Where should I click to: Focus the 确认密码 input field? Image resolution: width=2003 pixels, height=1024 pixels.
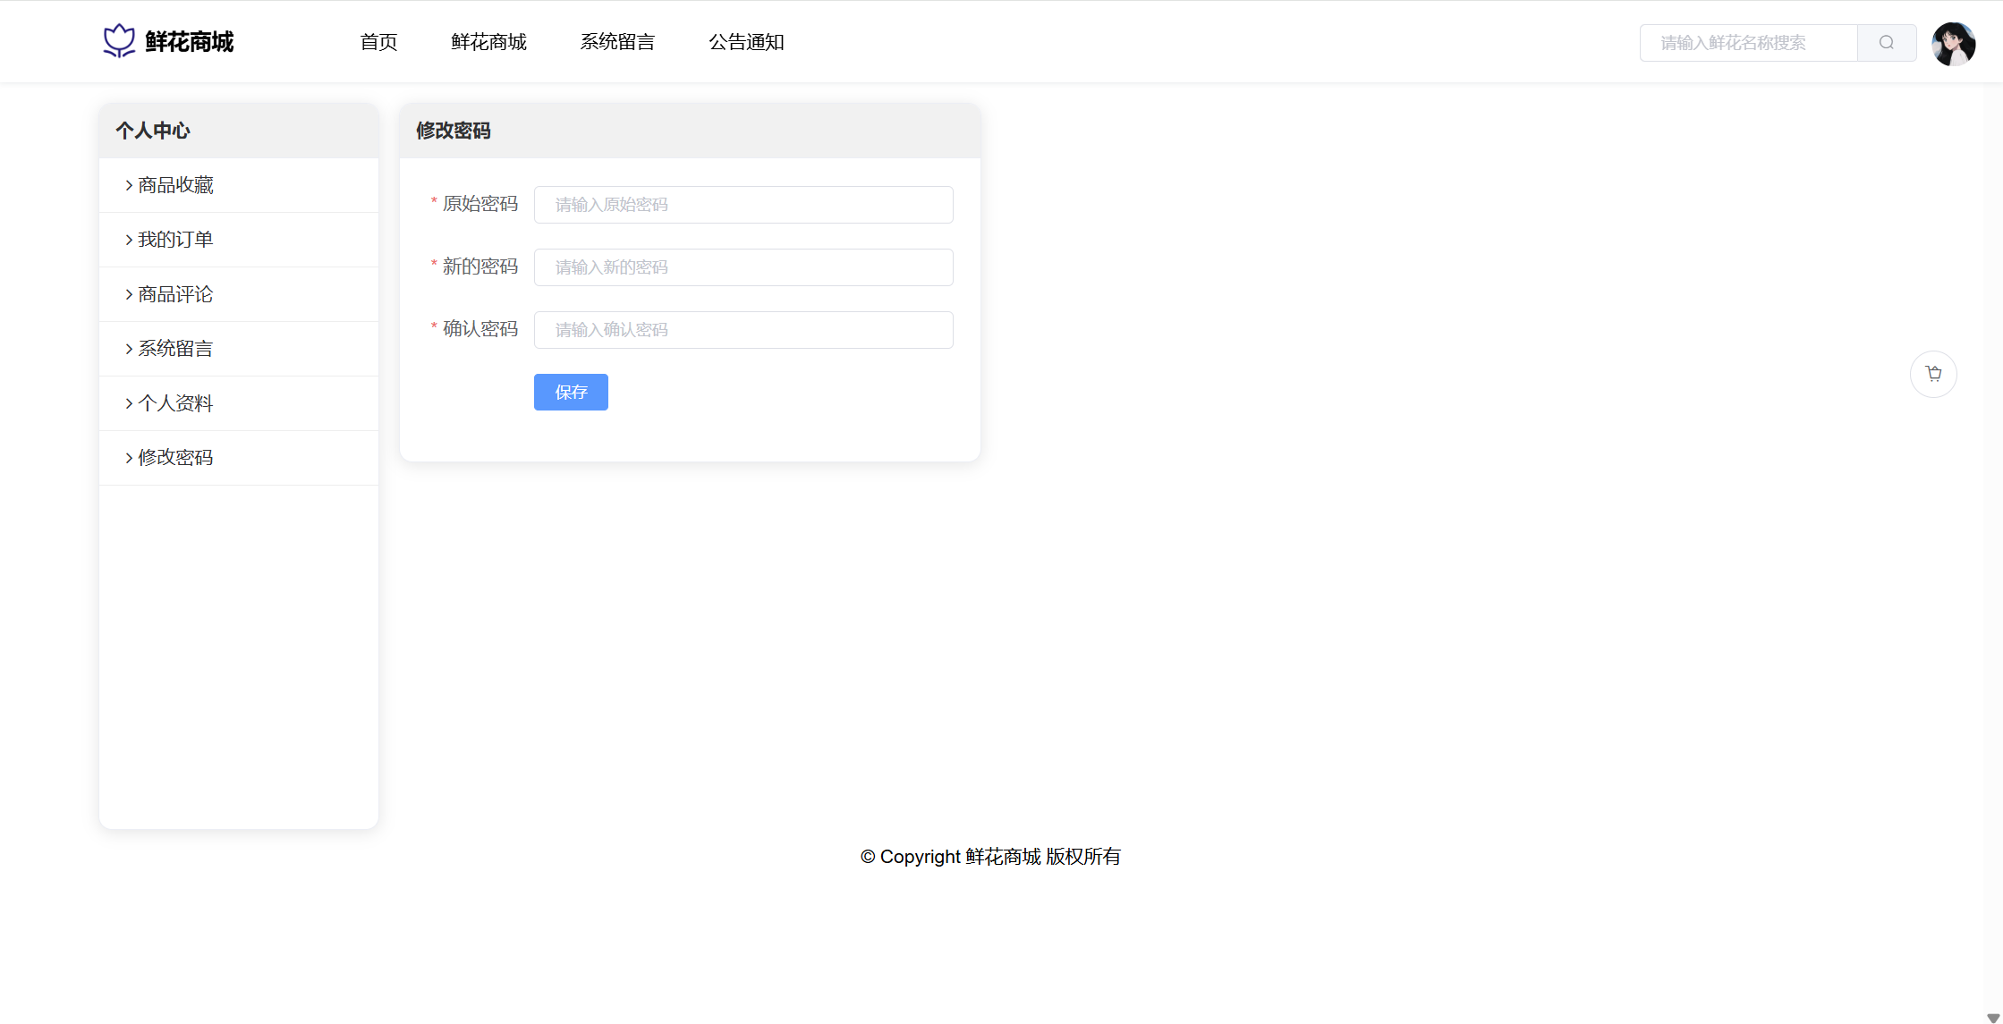click(743, 330)
